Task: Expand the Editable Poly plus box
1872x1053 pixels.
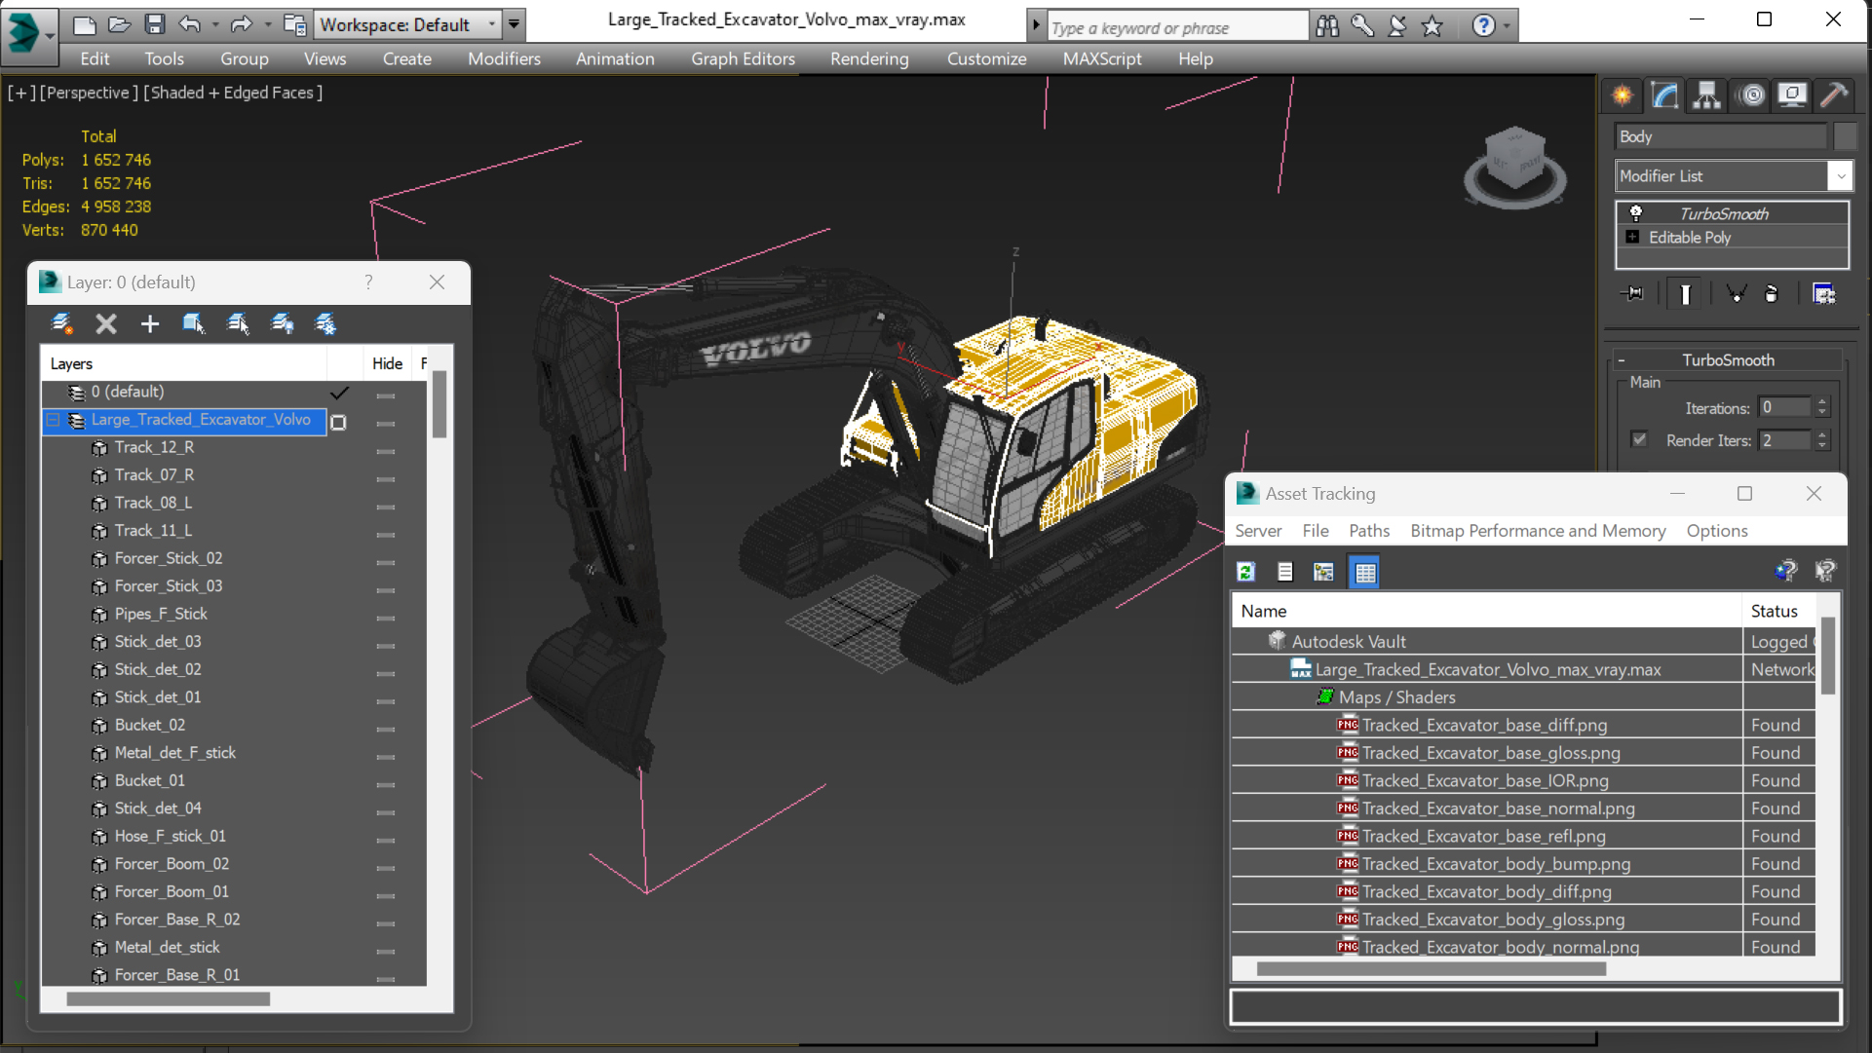Action: coord(1632,237)
